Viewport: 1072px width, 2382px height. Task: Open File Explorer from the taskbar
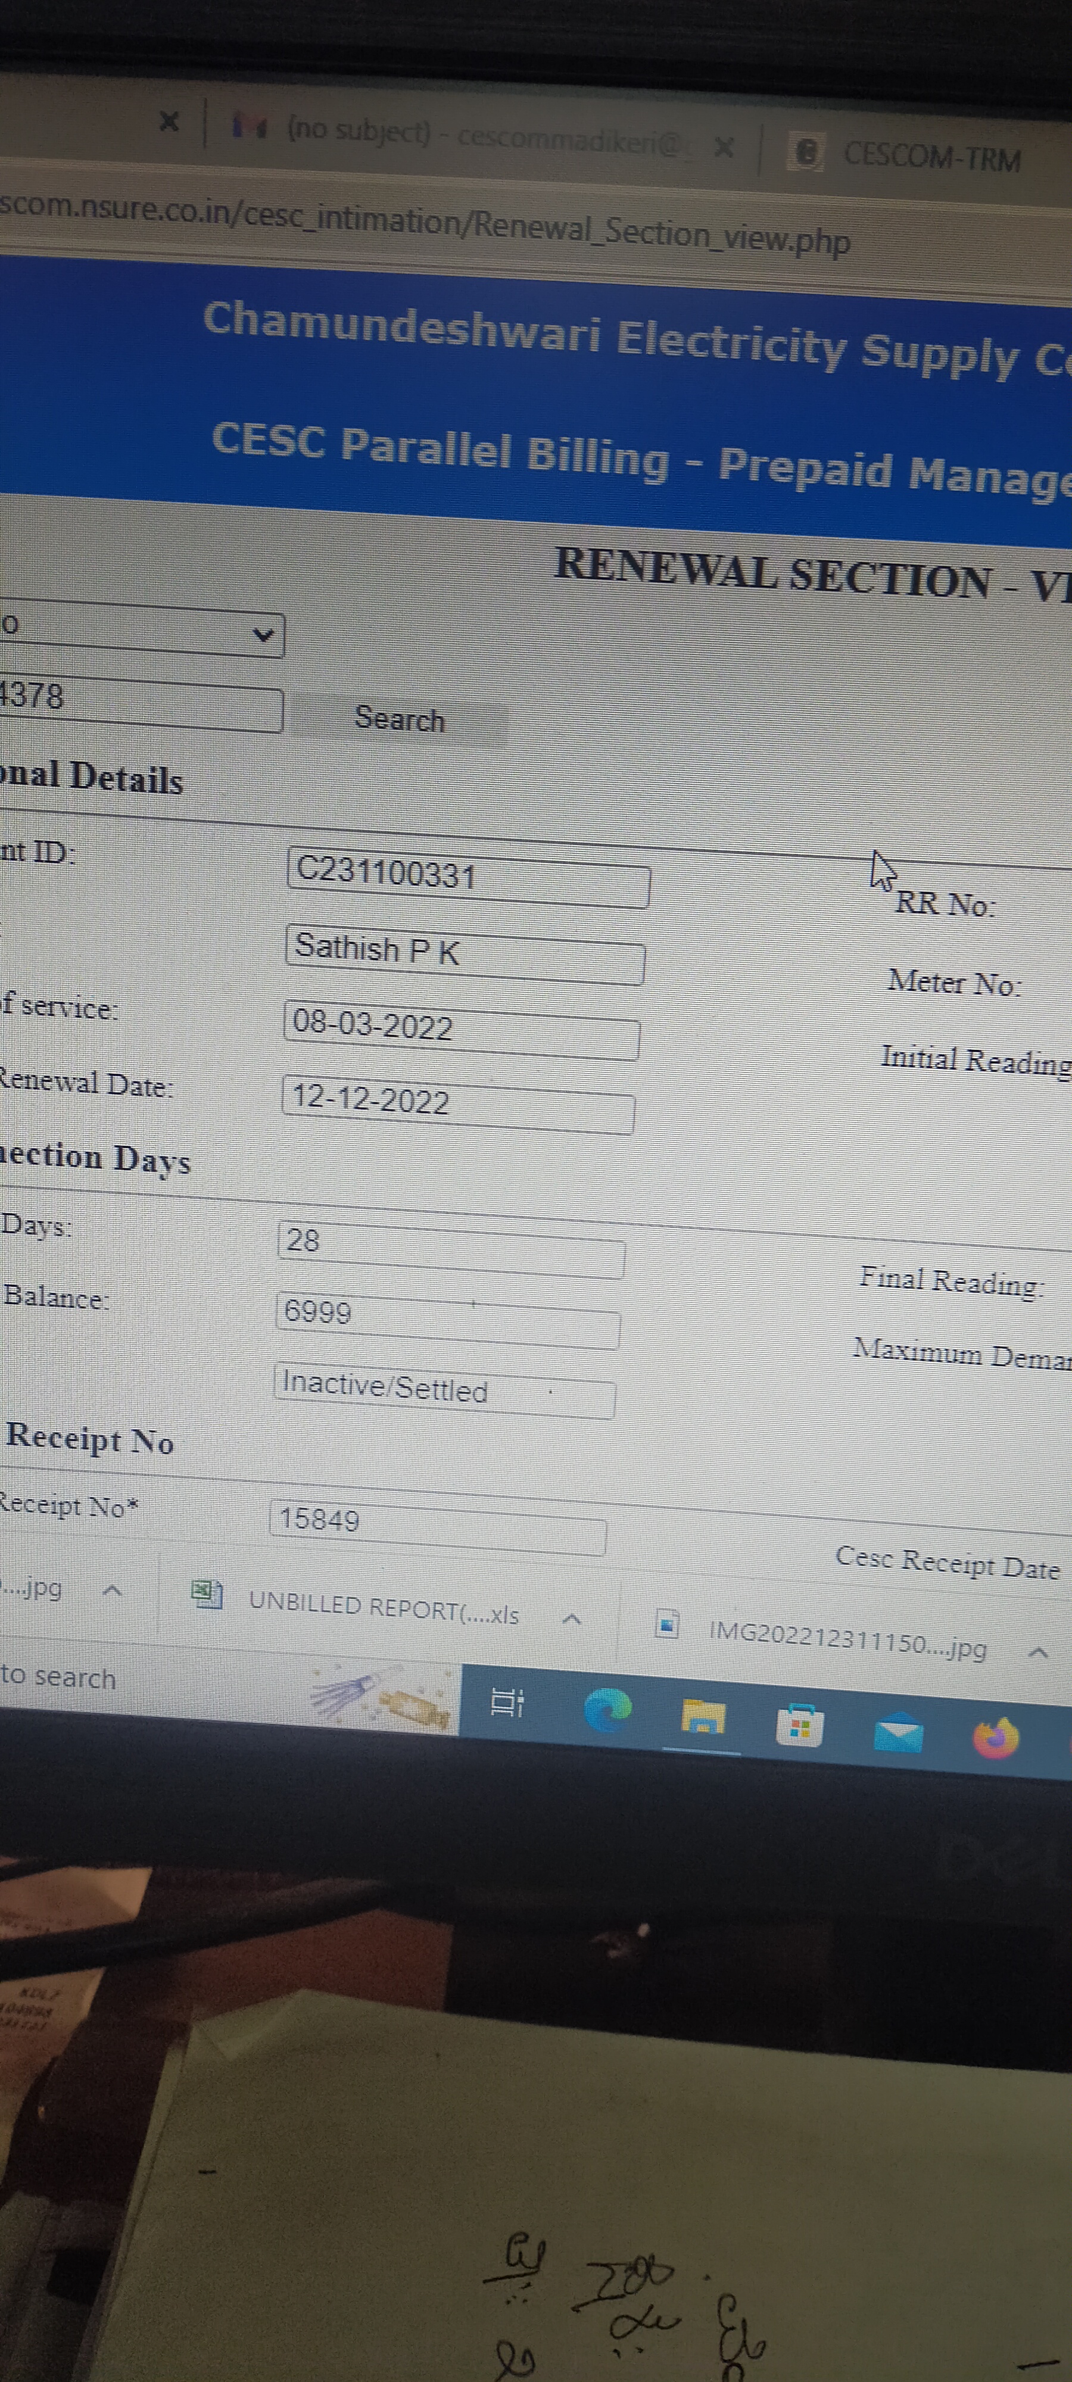tap(703, 1717)
